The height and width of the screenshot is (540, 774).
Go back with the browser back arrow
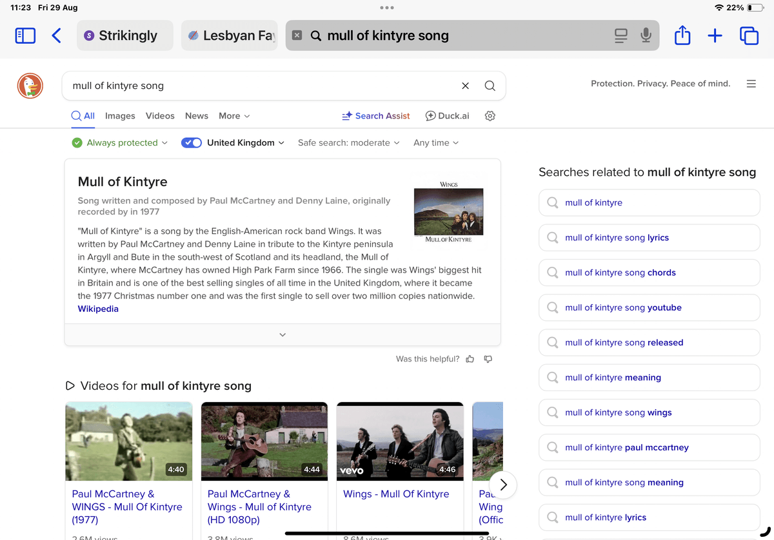coord(56,35)
